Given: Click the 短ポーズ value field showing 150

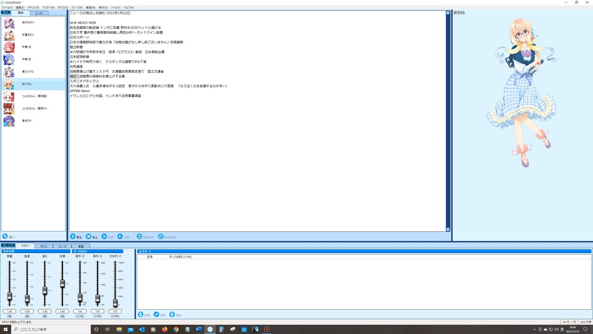Looking at the screenshot, I should coord(80,311).
